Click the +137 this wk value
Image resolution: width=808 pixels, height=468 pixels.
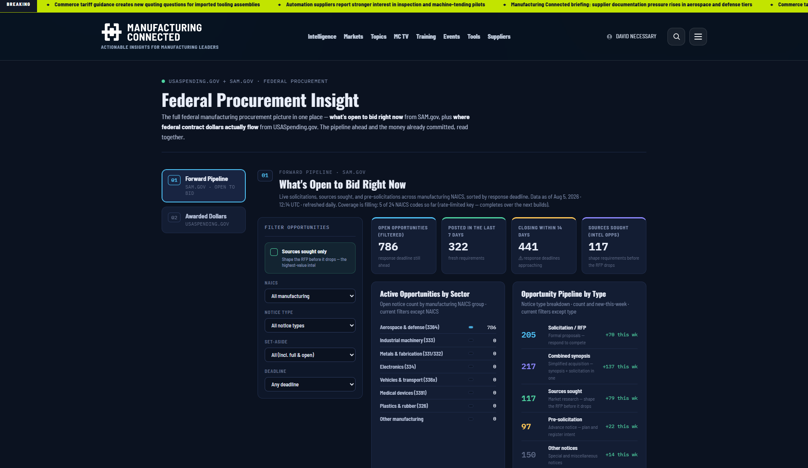coord(620,367)
